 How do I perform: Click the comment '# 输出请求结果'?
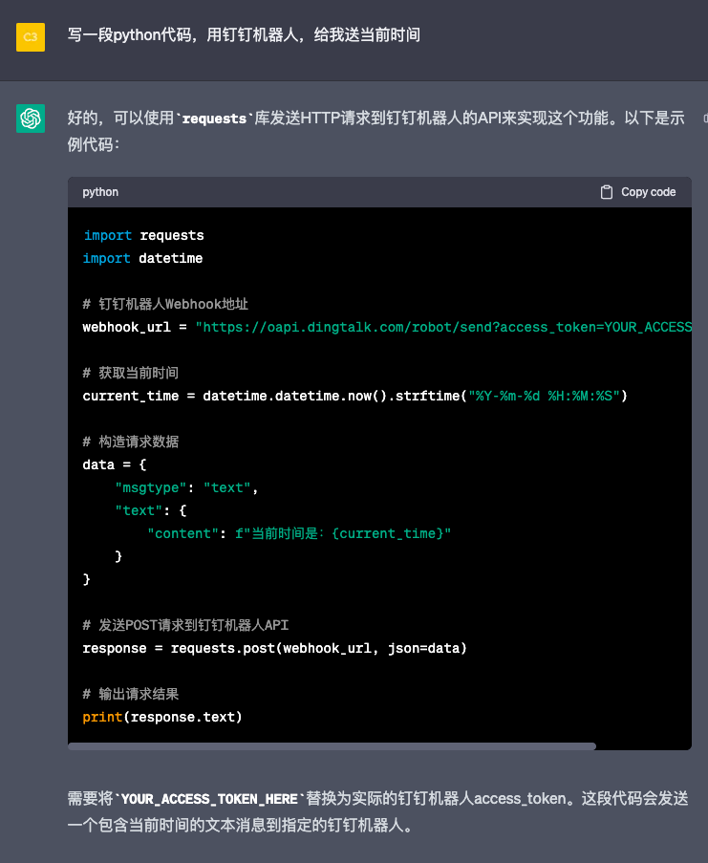pos(130,694)
